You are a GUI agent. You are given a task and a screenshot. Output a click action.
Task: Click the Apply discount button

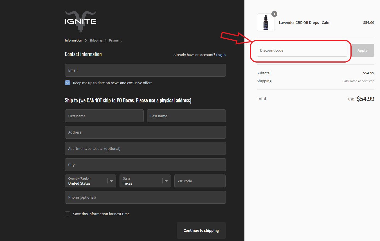tap(362, 50)
